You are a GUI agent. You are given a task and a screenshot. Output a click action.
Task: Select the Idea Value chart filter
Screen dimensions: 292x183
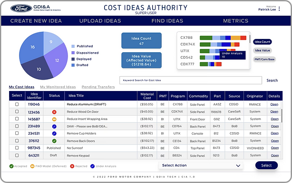263,50
